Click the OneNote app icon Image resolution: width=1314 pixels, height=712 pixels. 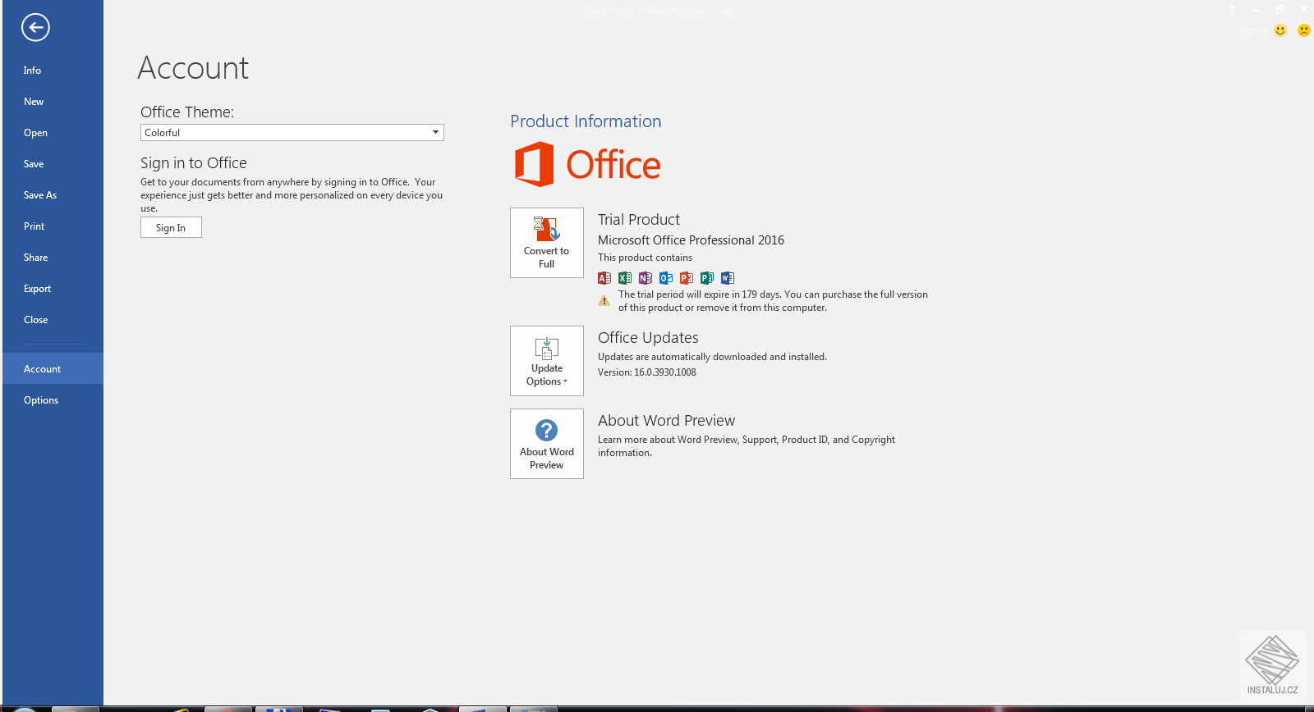pos(646,278)
